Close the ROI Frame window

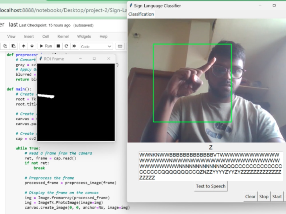click(109, 58)
